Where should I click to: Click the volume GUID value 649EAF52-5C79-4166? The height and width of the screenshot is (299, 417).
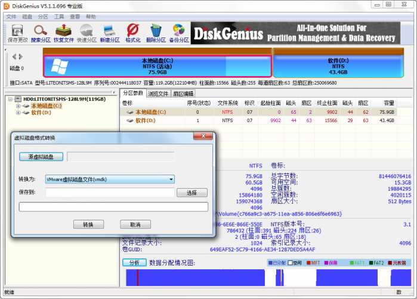pyautogui.click(x=262, y=250)
